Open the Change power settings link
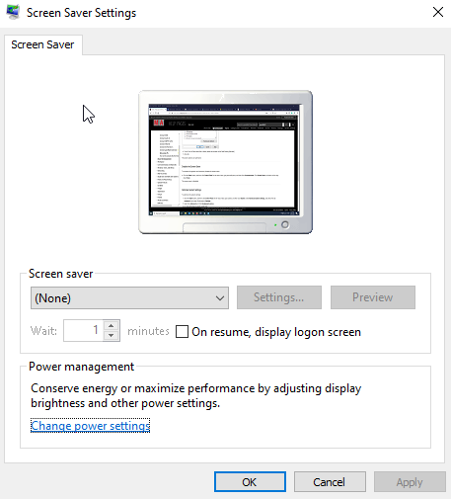 [91, 426]
